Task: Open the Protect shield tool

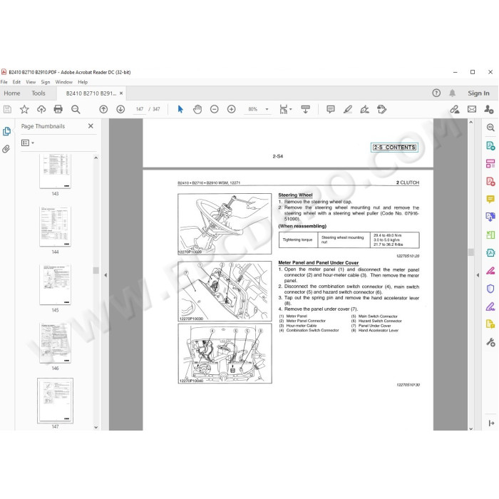Action: [x=490, y=289]
